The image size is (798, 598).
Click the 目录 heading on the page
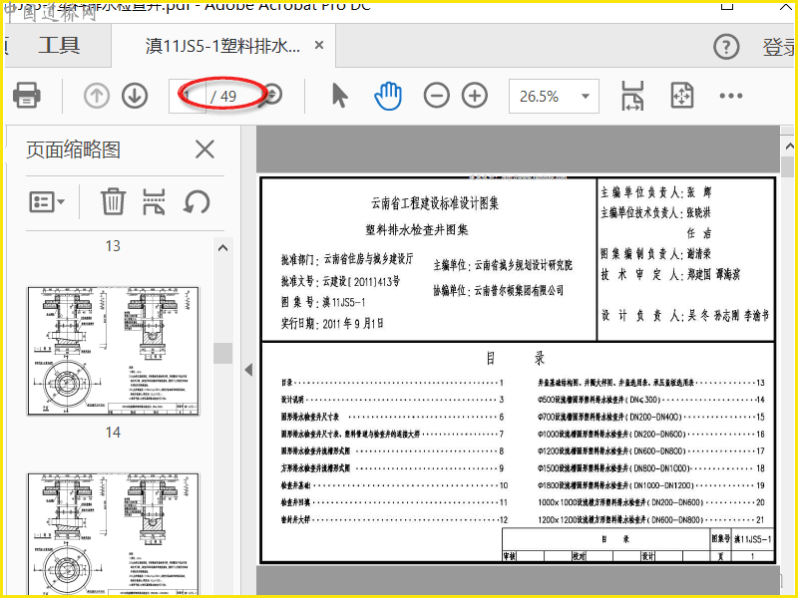tap(516, 358)
